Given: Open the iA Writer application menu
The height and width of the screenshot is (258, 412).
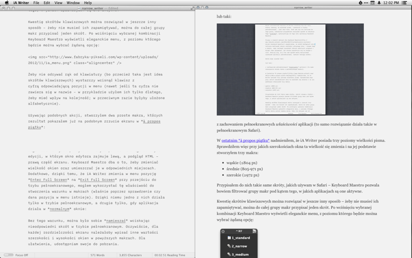Looking at the screenshot, I should click(x=21, y=3).
